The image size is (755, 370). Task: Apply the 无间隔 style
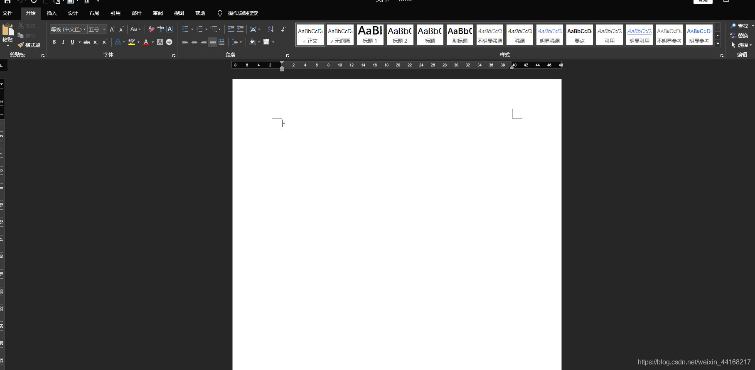point(340,34)
